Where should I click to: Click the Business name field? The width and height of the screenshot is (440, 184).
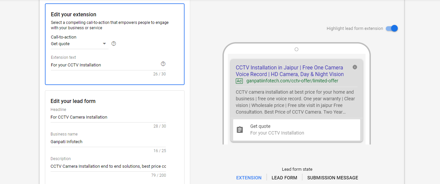(108, 142)
